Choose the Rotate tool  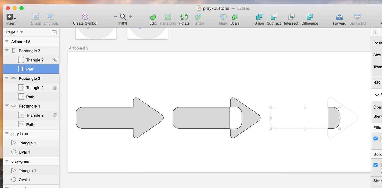[x=184, y=17]
